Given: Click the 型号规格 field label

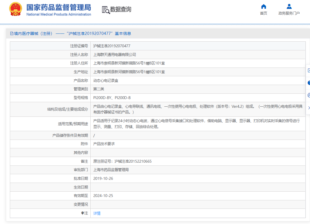Looking at the screenshot, I should coord(81,98).
